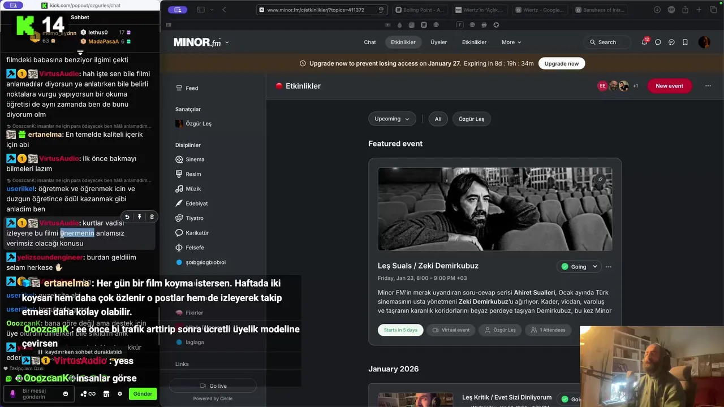724x407 pixels.
Task: Click the browser share icon
Action: point(685,10)
